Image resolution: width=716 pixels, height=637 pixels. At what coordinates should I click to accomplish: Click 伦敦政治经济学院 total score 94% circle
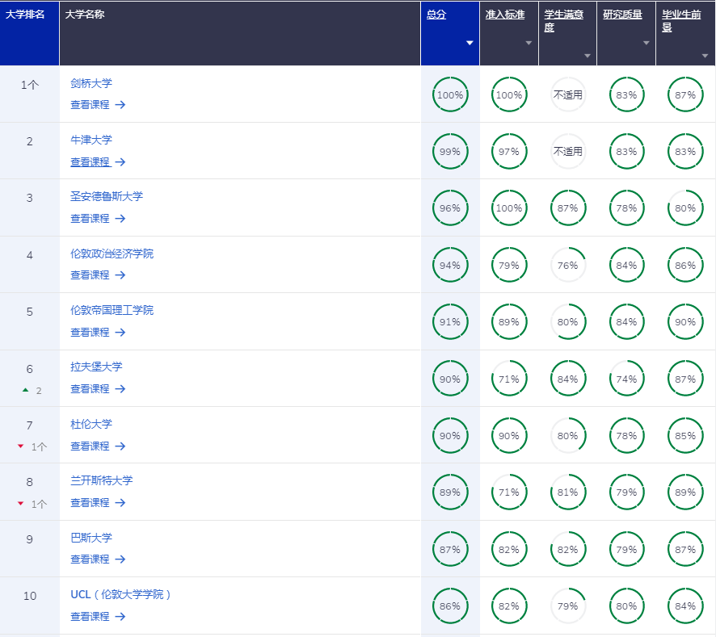coord(450,265)
